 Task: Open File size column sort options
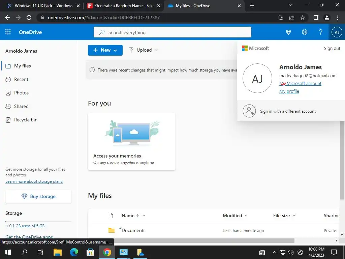pyautogui.click(x=294, y=215)
